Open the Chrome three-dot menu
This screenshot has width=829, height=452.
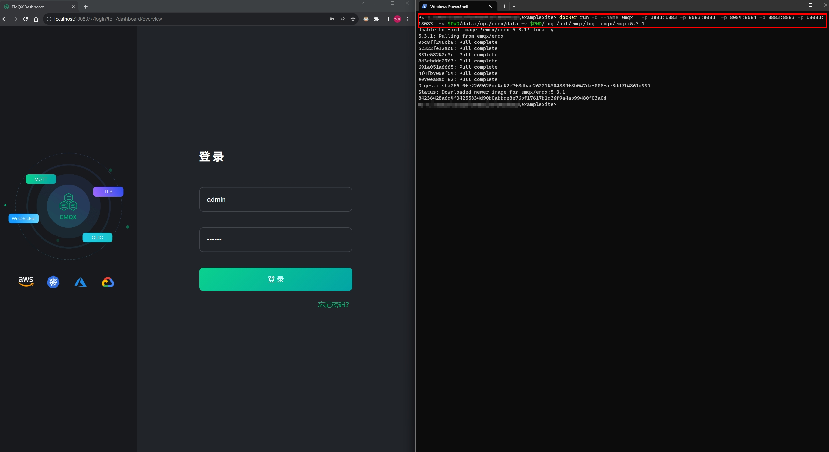pos(407,19)
